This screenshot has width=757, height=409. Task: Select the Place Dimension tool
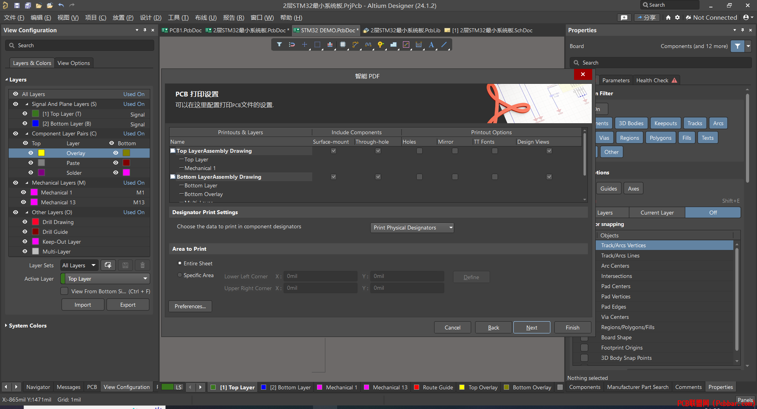419,44
